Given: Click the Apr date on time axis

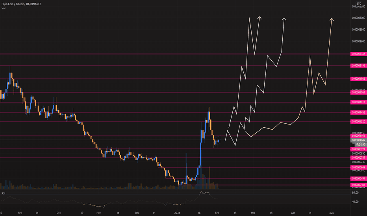Looking at the screenshot, I should tap(293, 213).
